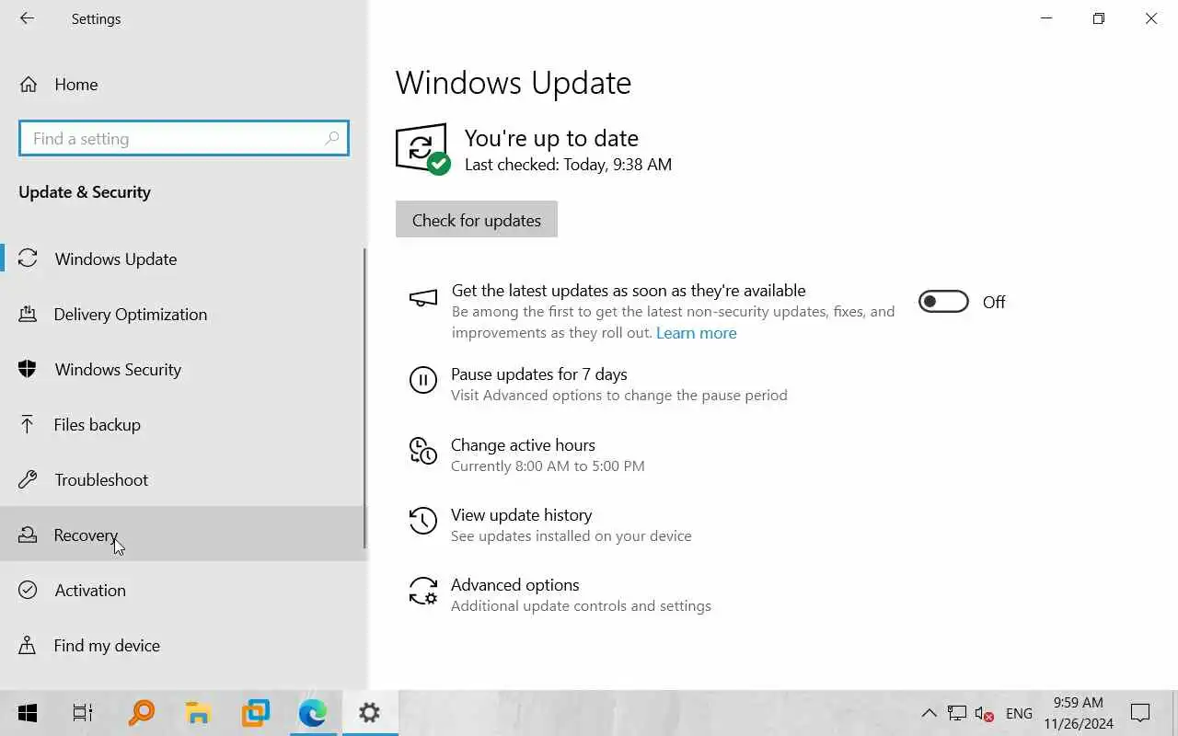Open the VMware taskbar app icon
Screen dimensions: 1178x736
[256, 713]
